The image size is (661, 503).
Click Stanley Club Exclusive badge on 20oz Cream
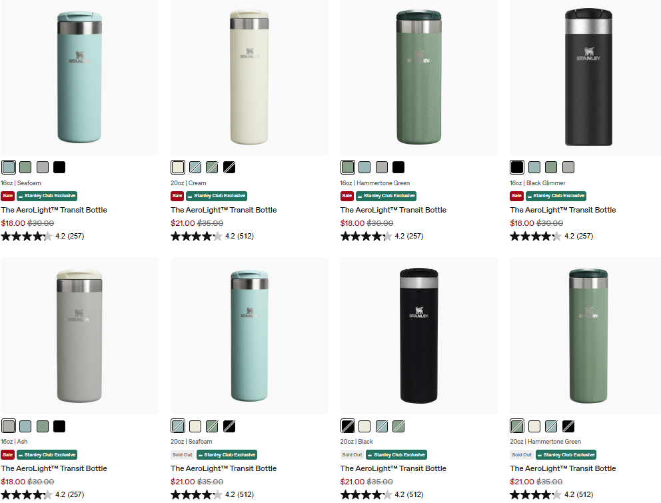[217, 196]
